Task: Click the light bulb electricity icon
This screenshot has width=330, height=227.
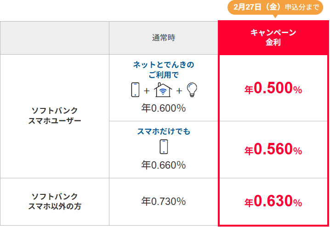Action: click(192, 90)
